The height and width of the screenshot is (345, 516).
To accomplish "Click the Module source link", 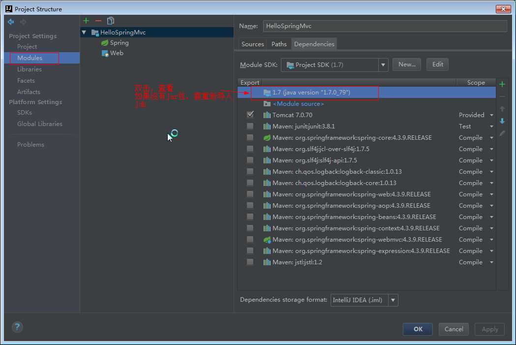I will click(x=299, y=104).
